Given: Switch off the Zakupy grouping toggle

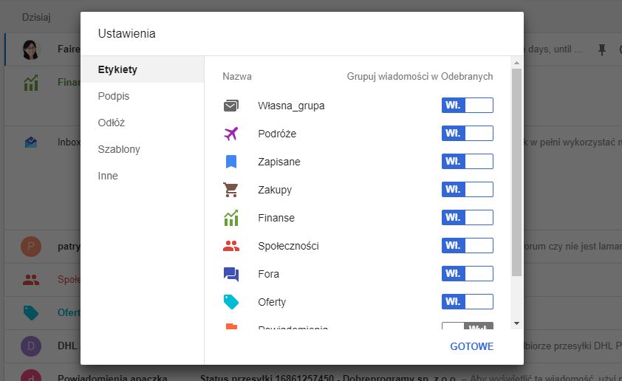Looking at the screenshot, I should click(x=467, y=190).
